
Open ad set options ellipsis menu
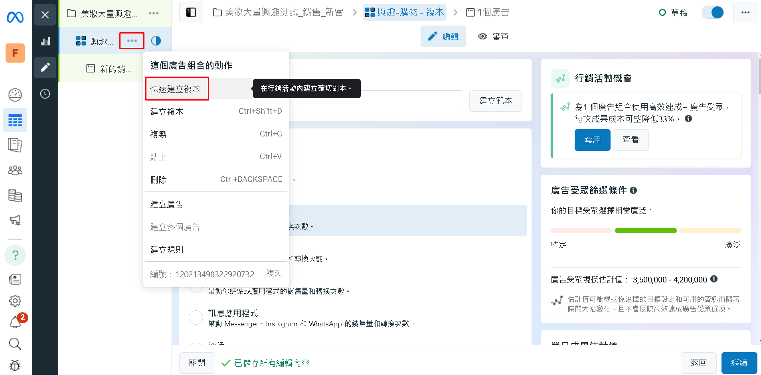[132, 41]
